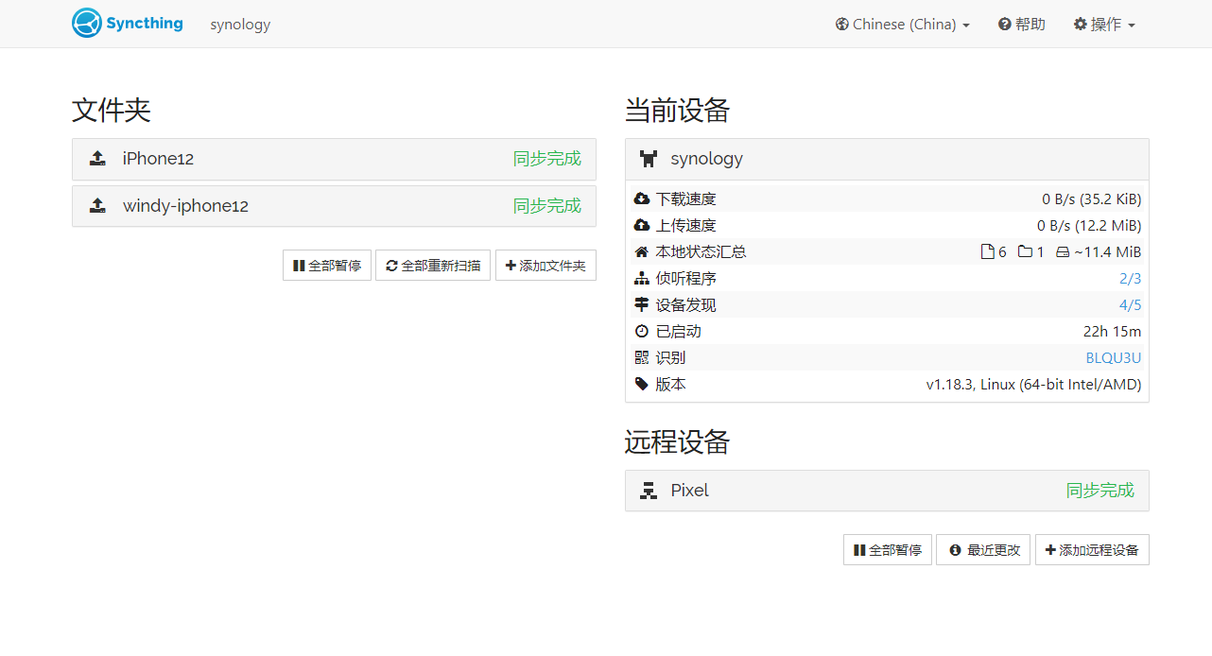Screen dimensions: 1212x656
Task: Expand the Pixel remote device panel
Action: [x=887, y=491]
